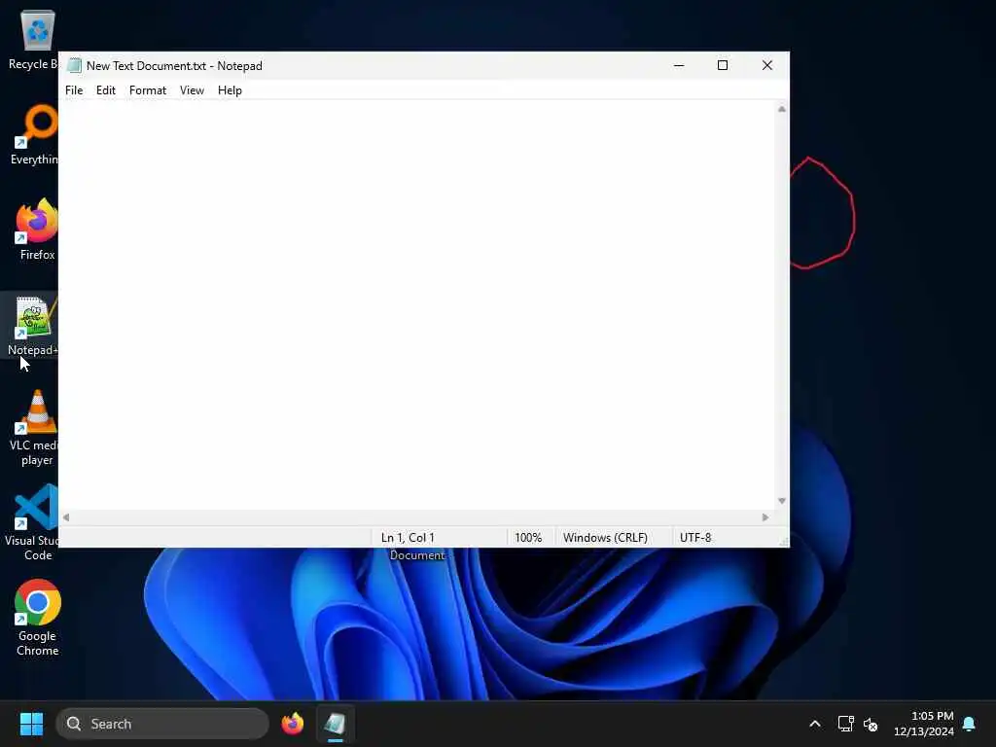Image resolution: width=996 pixels, height=747 pixels.
Task: Open the File menu in Notepad
Action: click(x=74, y=90)
